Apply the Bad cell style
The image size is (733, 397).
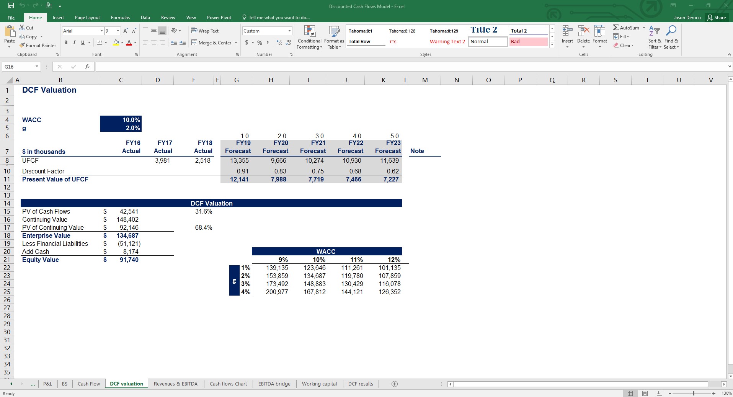[528, 42]
